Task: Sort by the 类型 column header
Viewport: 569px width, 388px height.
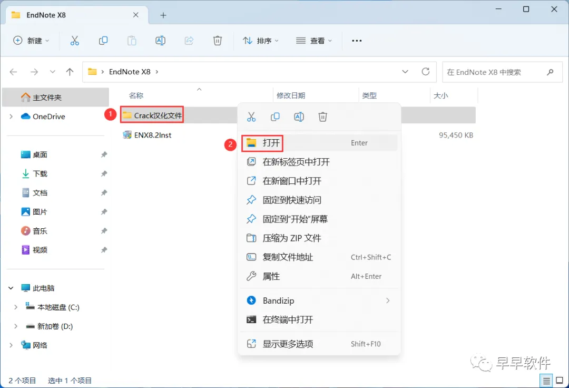Action: coord(369,95)
